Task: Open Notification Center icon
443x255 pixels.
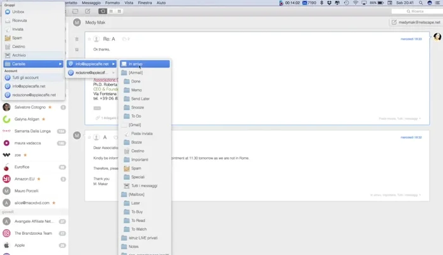Action: pos(437,3)
